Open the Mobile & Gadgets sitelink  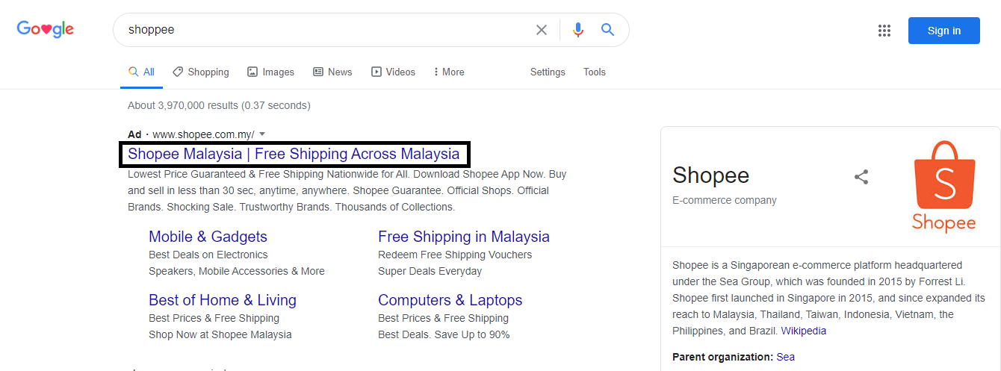point(208,237)
